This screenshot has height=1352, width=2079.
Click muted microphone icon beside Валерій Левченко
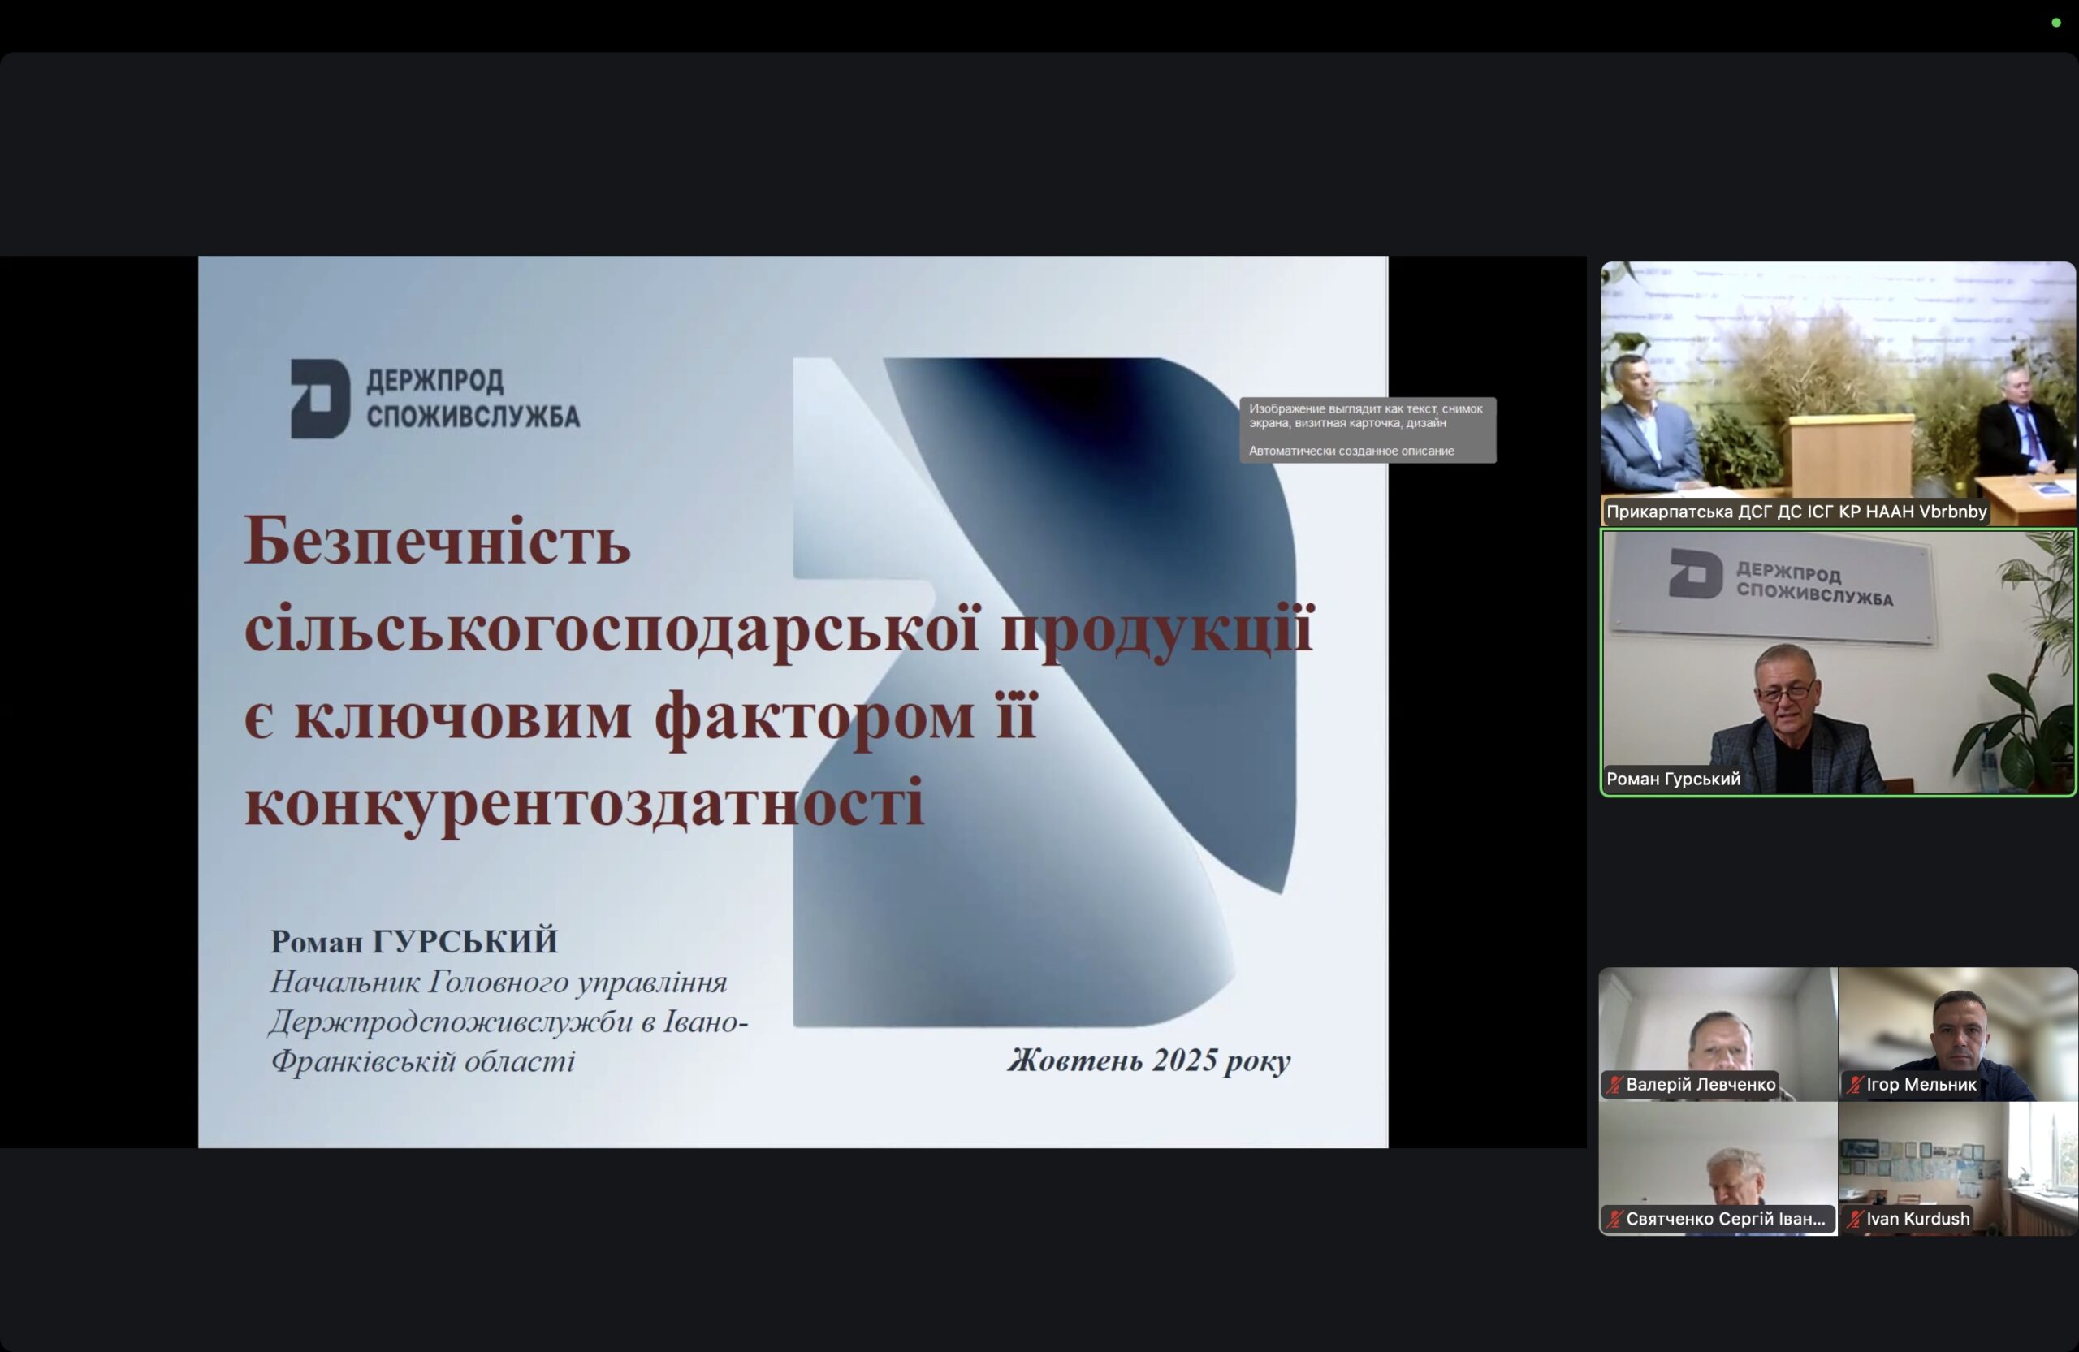pyautogui.click(x=1614, y=1085)
